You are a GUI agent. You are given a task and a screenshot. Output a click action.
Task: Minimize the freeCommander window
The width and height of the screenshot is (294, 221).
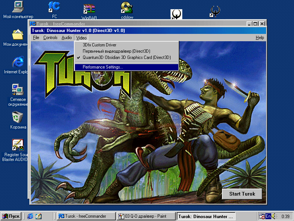point(249,24)
